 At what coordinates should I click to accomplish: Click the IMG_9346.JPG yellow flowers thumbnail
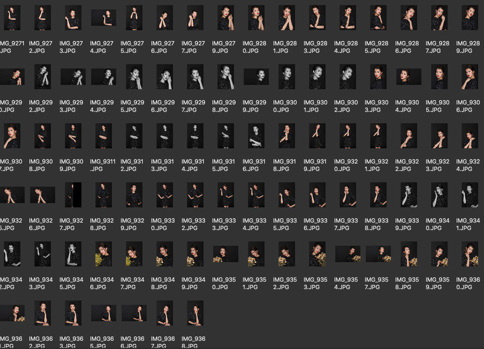(x=104, y=254)
